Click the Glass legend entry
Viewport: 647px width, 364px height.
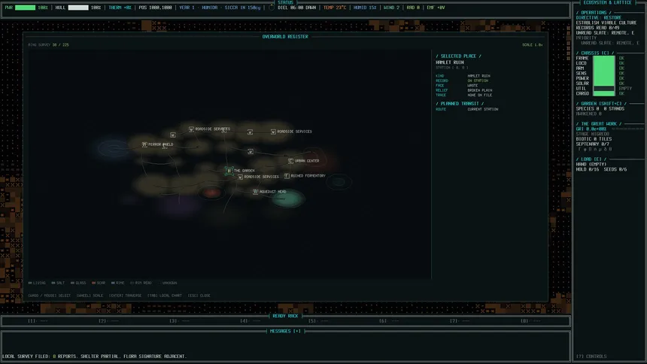(78, 283)
